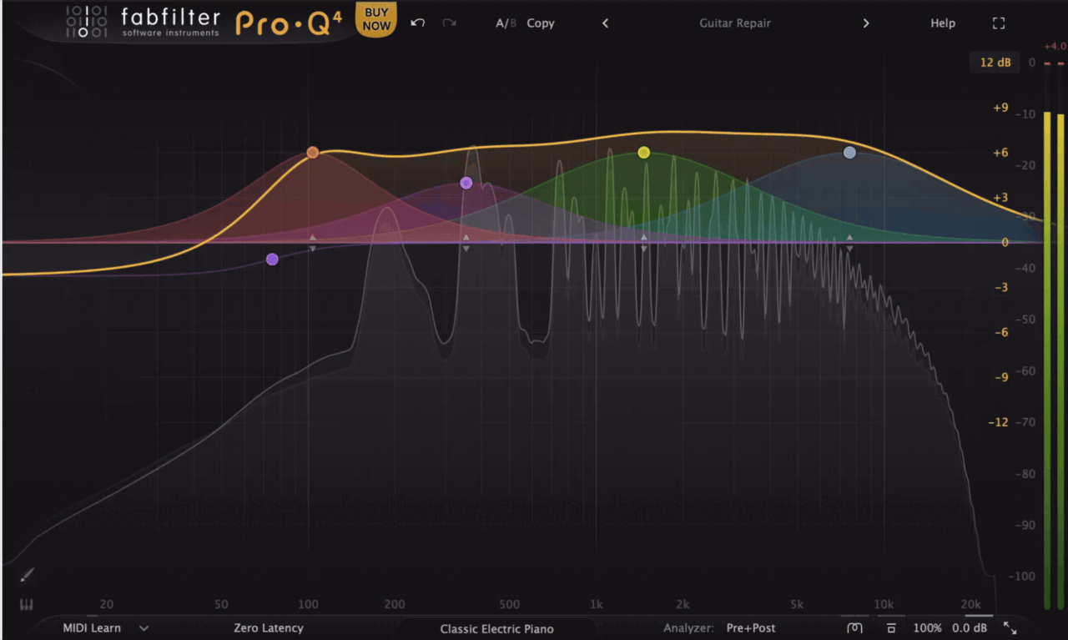The width and height of the screenshot is (1068, 640).
Task: Click the +4.0 peak level readout
Action: pyautogui.click(x=1055, y=46)
